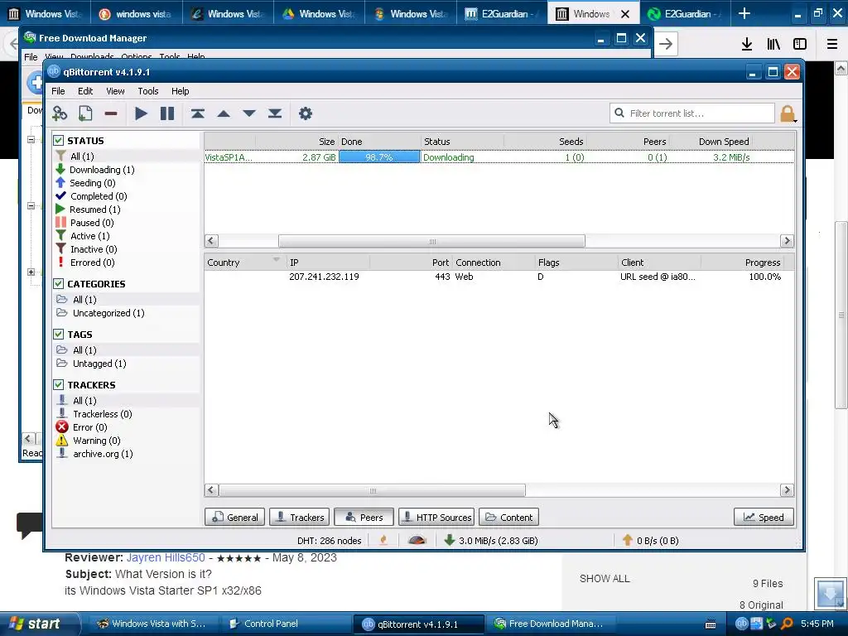This screenshot has height=636, width=848.
Task: Sort peers by Country column header
Action: pos(244,263)
